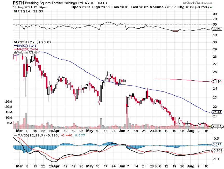Screen dimensions: 224x169
Task: Click the -1.0 MACD axis label
Action: coord(215,159)
